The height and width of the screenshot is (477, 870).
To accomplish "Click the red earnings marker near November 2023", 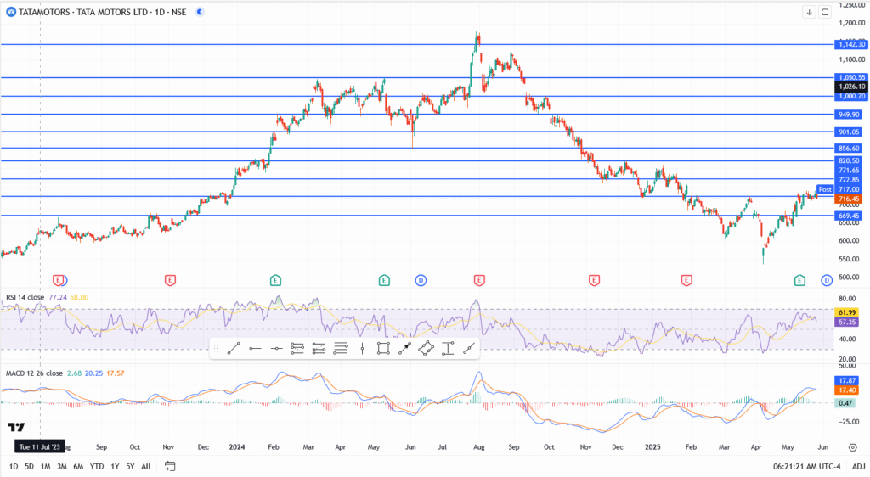I will click(x=170, y=280).
